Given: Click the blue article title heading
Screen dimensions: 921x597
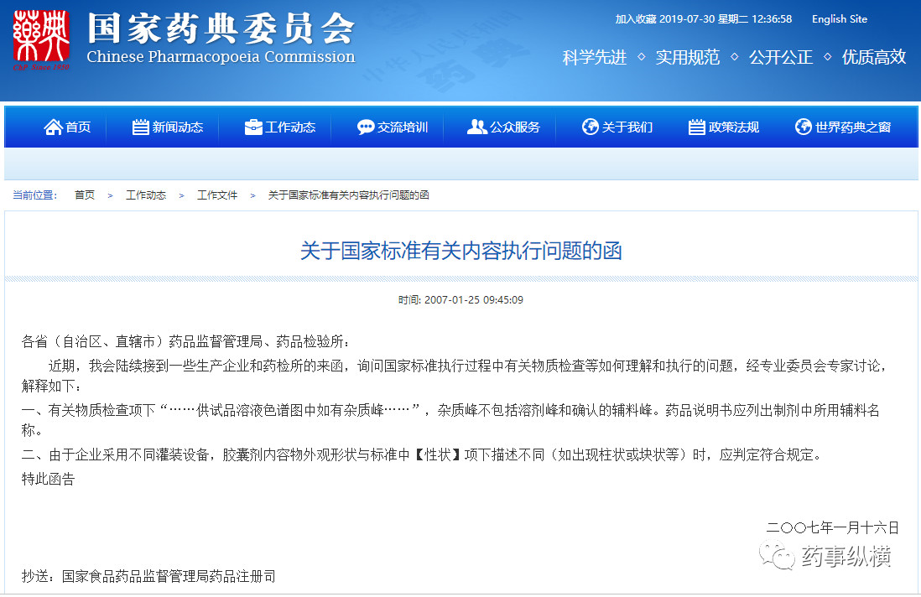Looking at the screenshot, I should tap(461, 251).
